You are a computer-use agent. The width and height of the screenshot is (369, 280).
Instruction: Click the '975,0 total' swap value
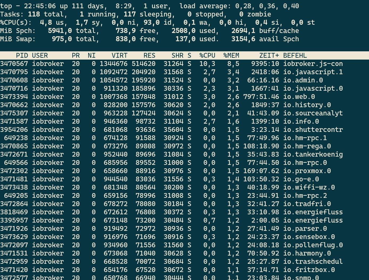click(x=74, y=39)
